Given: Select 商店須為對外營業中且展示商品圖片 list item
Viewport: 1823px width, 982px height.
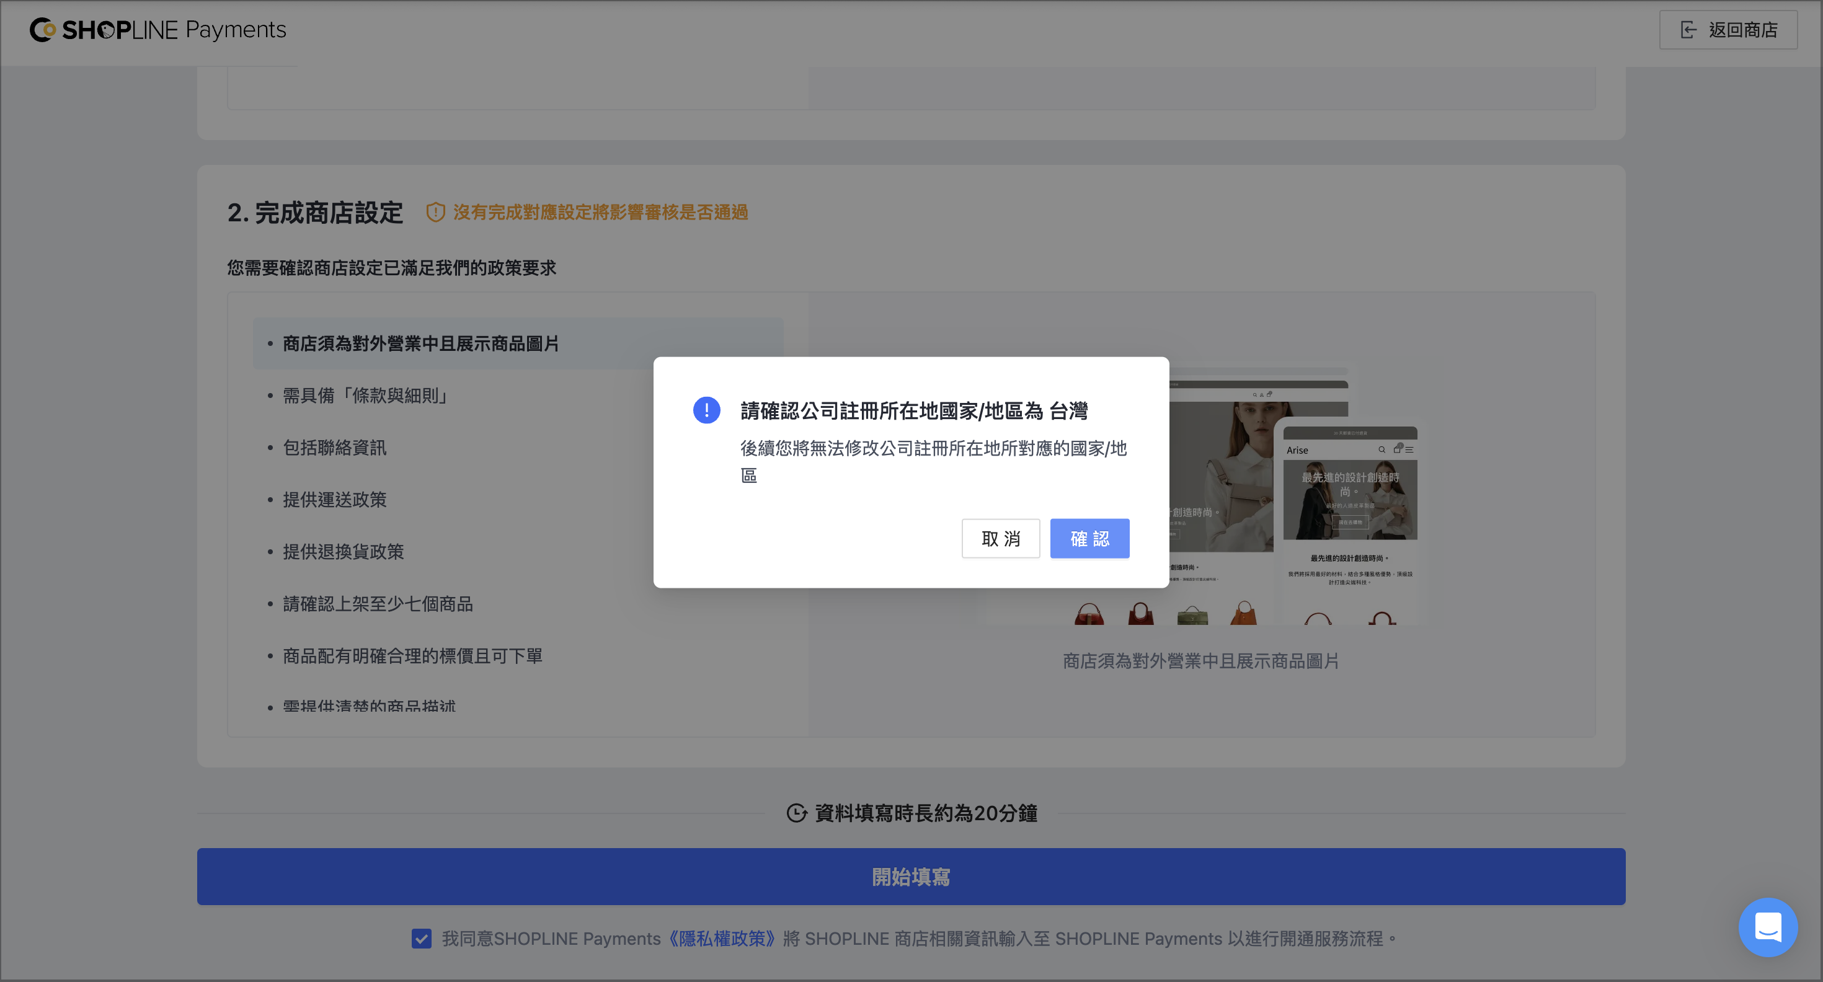Looking at the screenshot, I should (518, 344).
